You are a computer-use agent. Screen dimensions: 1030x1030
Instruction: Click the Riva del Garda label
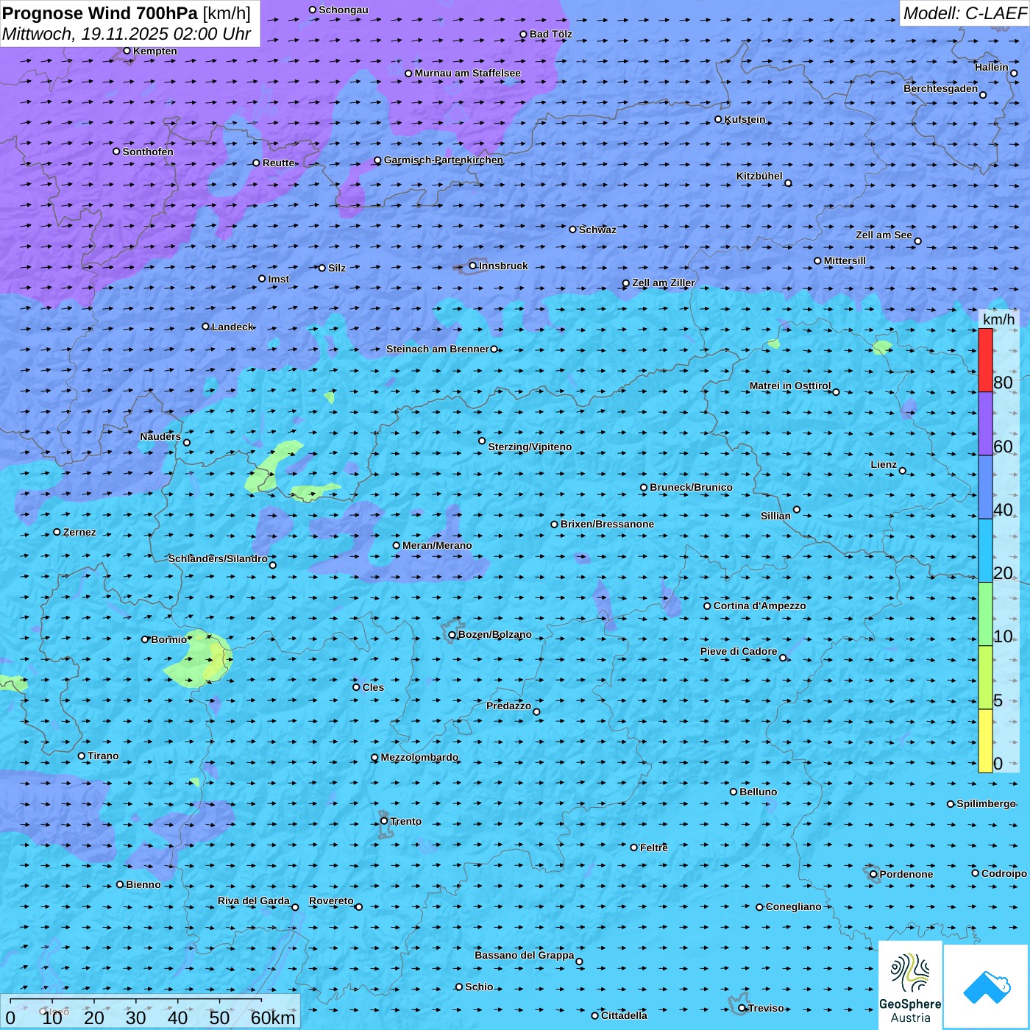tap(253, 901)
